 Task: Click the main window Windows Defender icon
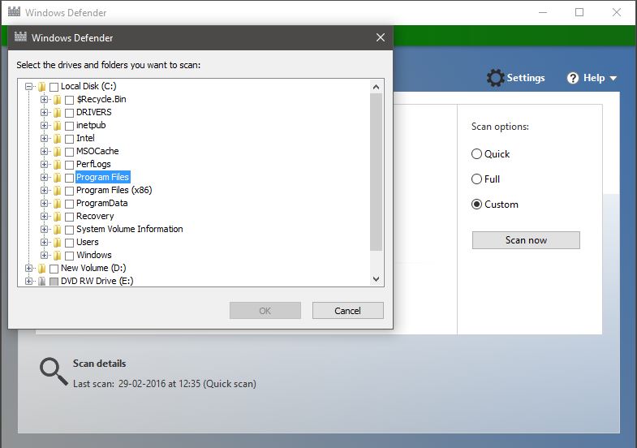coord(14,12)
